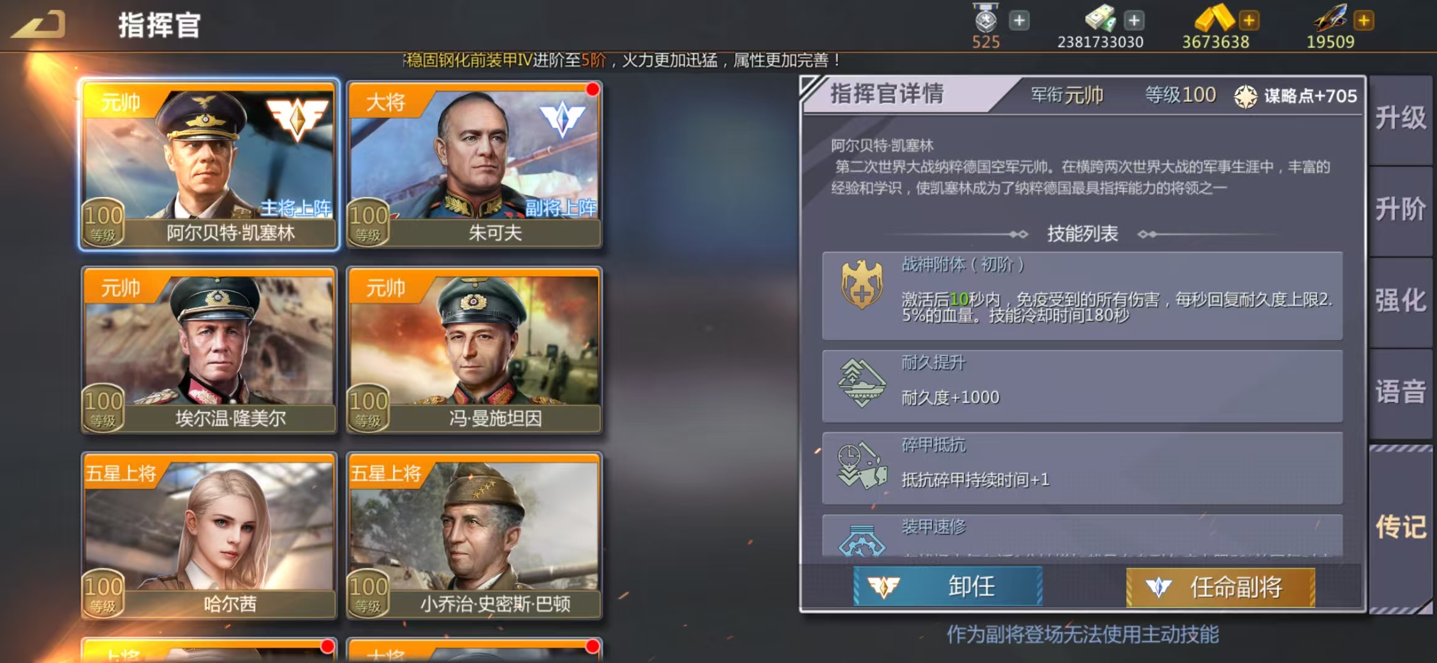Click the back arrow icon
The width and height of the screenshot is (1437, 663).
point(38,25)
